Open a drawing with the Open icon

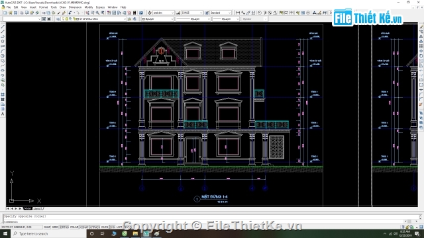[x=11, y=13]
